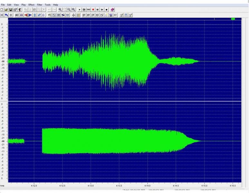
Task: Click the red left-pointing arrow icon
Action: pos(25,15)
